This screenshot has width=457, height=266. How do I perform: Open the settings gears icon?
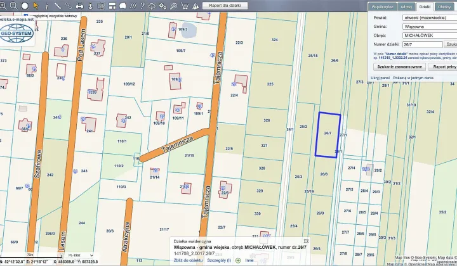pos(162,6)
